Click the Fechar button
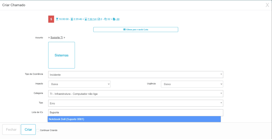 (11, 129)
